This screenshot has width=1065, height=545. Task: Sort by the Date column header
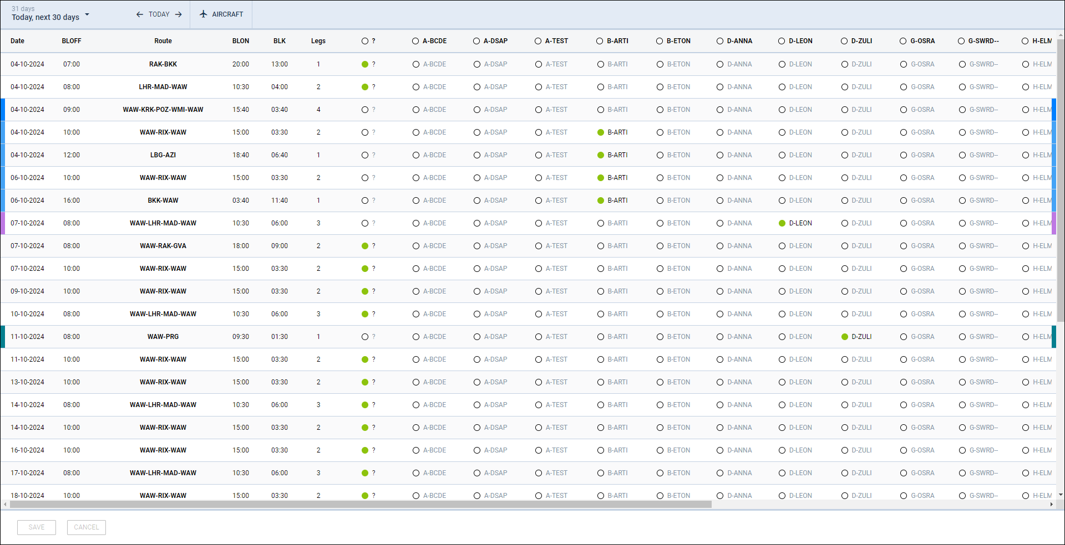(17, 41)
